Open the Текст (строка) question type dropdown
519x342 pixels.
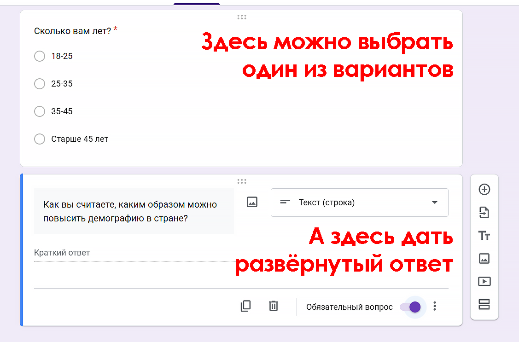pyautogui.click(x=360, y=203)
